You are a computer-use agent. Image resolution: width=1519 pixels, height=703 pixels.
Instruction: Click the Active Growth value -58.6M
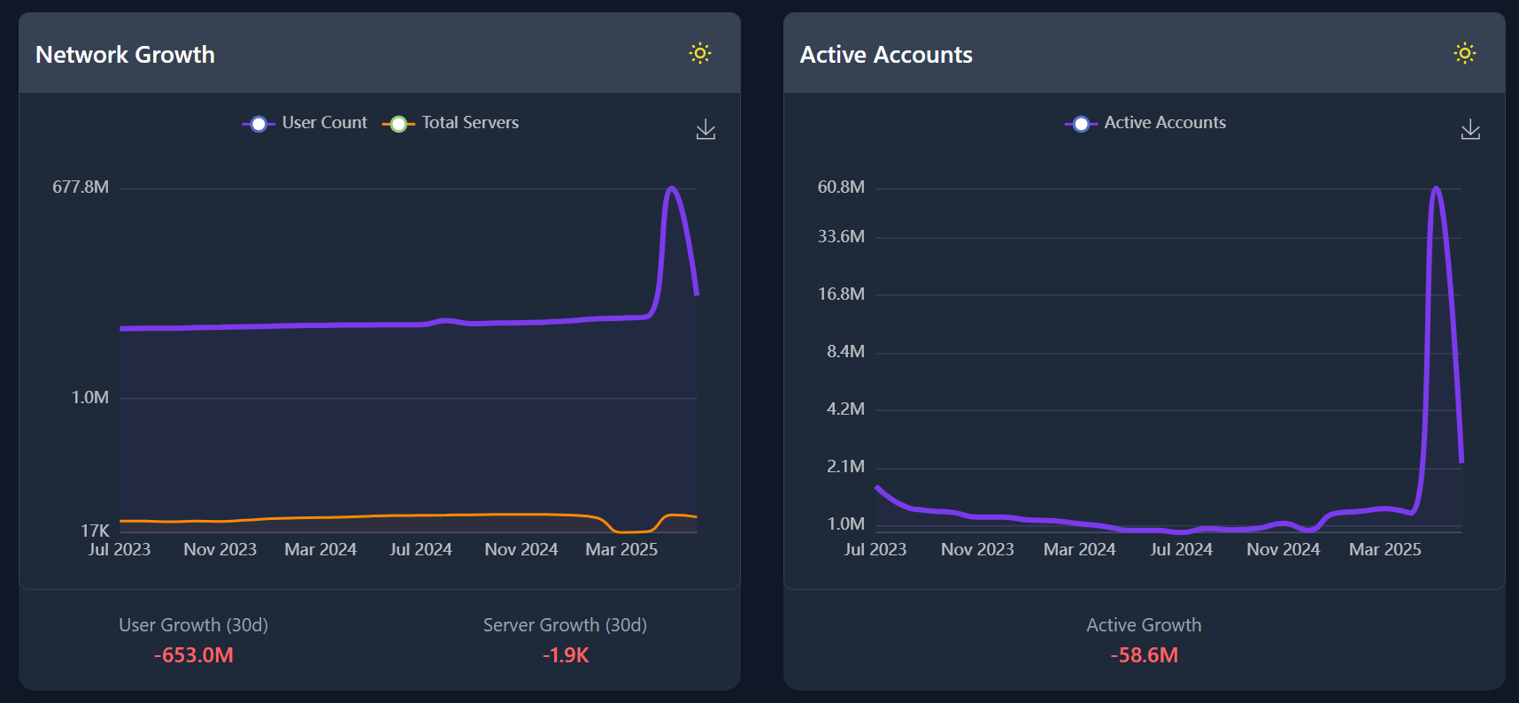(1144, 655)
